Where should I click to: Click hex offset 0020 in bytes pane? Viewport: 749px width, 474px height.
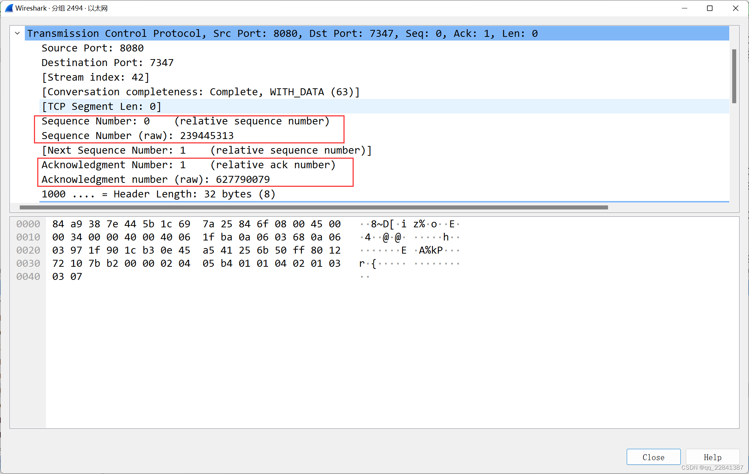click(x=28, y=250)
